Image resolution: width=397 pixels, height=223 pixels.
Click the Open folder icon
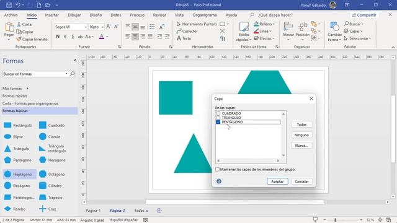click(x=48, y=5)
